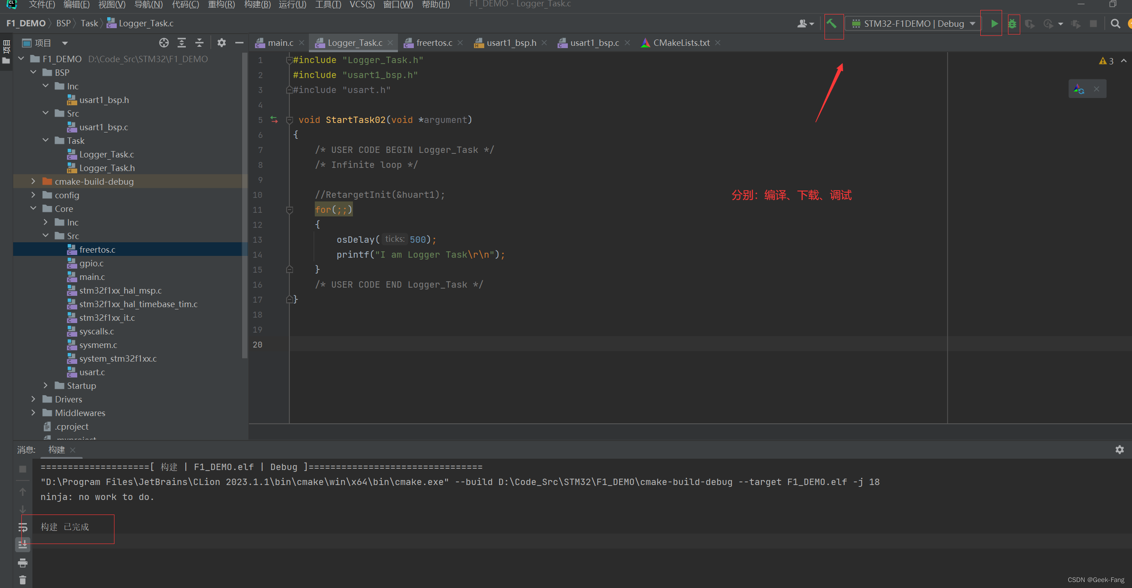Click the warnings count indicator
The image size is (1132, 588).
coord(1107,61)
